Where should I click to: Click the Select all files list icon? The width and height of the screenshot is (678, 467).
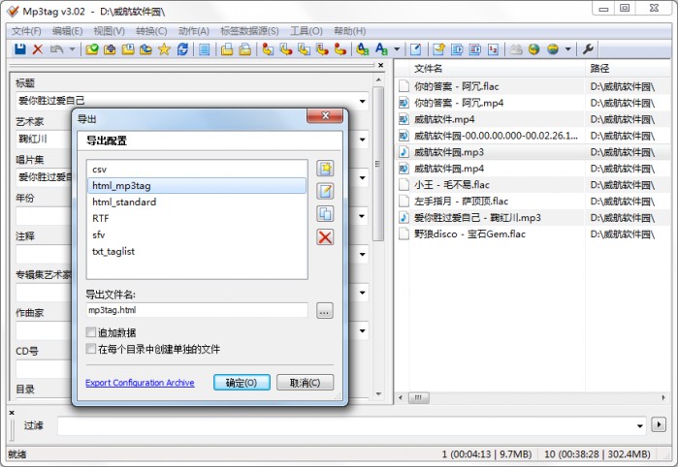pos(204,49)
